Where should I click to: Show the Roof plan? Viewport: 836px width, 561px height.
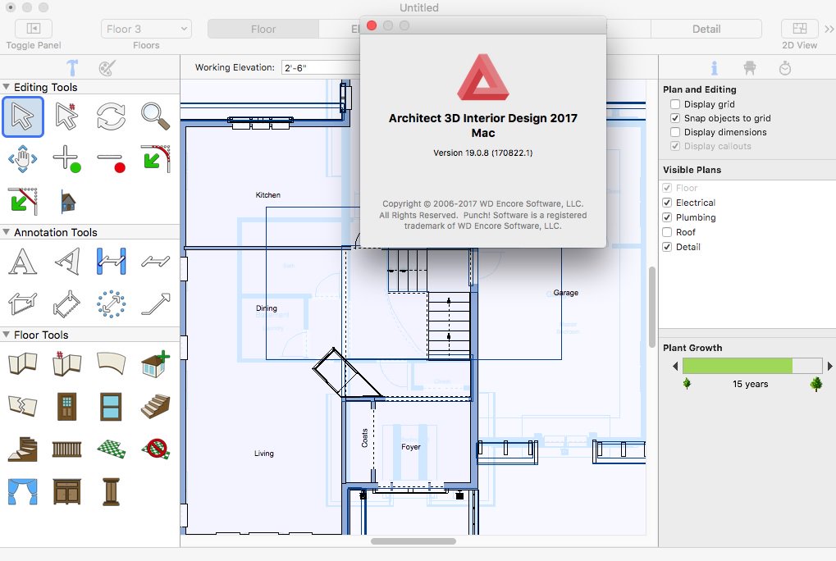point(666,232)
